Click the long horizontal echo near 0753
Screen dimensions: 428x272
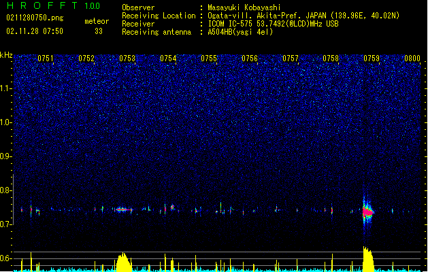pos(125,209)
